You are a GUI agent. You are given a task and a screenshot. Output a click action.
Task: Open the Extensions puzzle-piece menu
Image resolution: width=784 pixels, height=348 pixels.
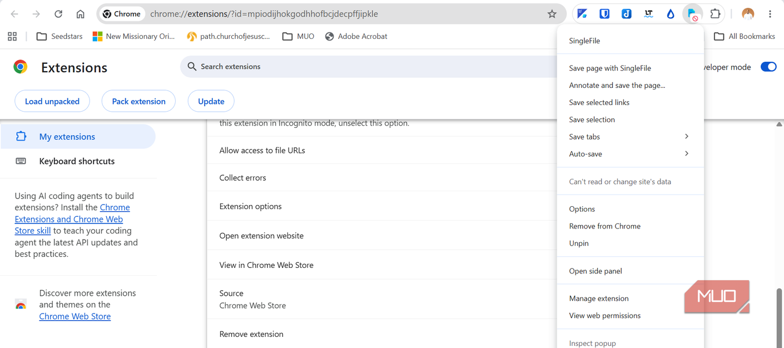click(716, 14)
